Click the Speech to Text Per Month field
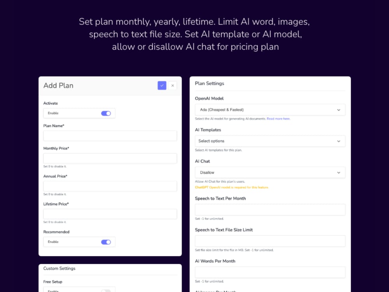389x292 pixels. (270, 209)
